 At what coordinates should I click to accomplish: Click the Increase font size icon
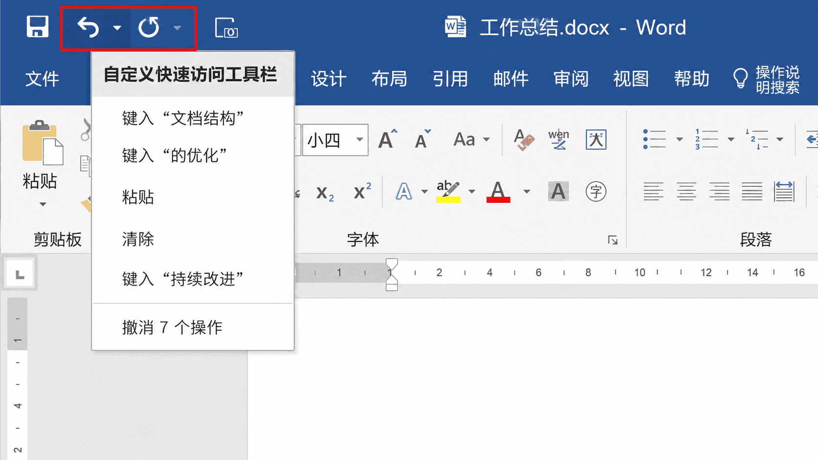pos(387,139)
